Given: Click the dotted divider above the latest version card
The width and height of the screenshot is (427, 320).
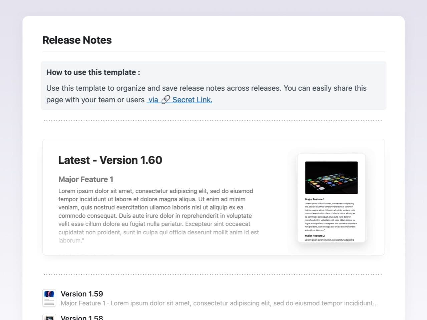Looking at the screenshot, I should tap(213, 121).
